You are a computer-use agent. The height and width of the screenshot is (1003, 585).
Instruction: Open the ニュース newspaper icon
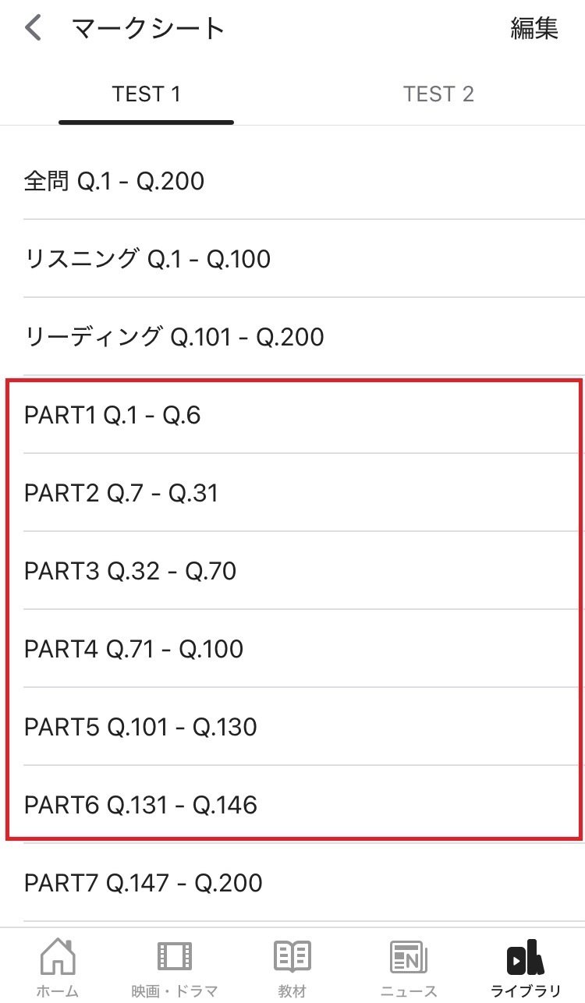(x=409, y=956)
